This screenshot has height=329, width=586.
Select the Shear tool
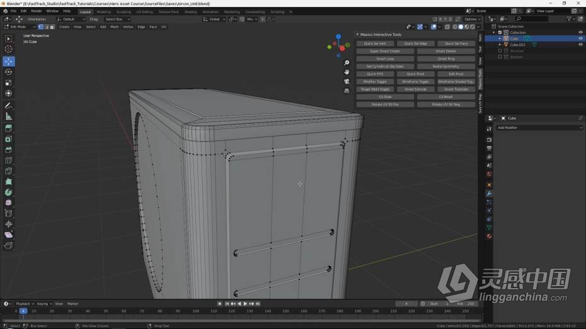click(9, 235)
